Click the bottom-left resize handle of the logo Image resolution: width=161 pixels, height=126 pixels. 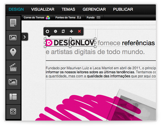click(45, 47)
